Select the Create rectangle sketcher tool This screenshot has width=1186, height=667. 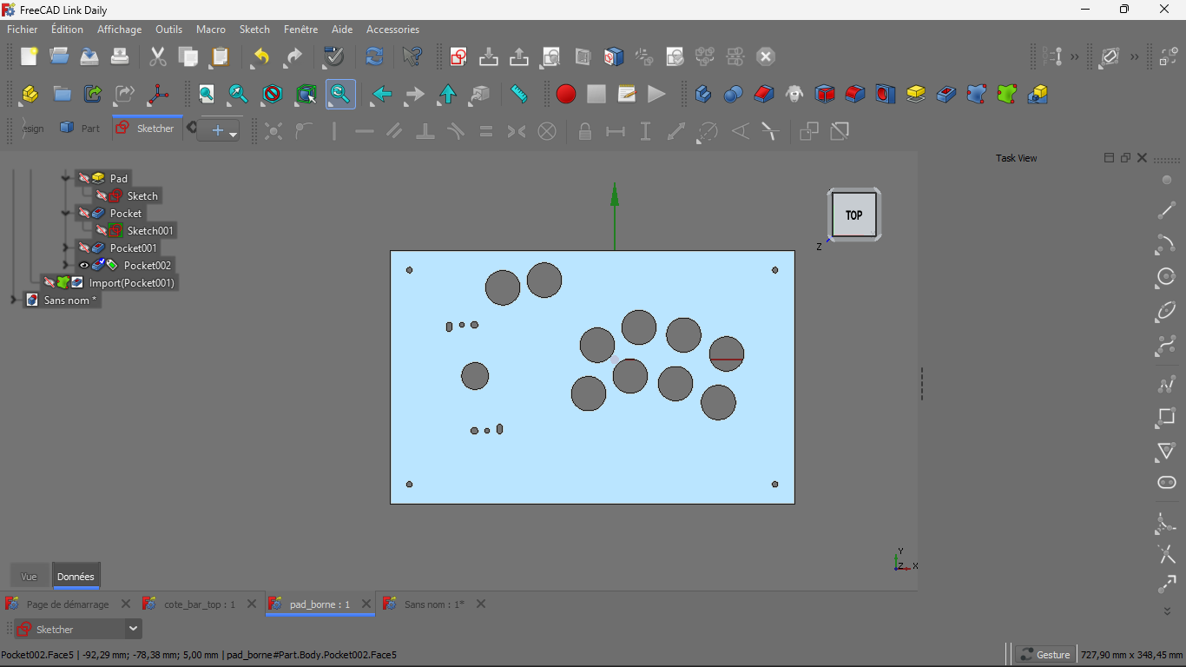(1167, 418)
